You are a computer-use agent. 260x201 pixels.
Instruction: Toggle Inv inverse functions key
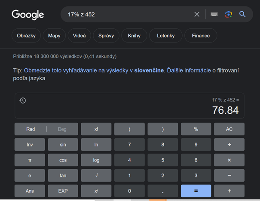tap(30, 145)
